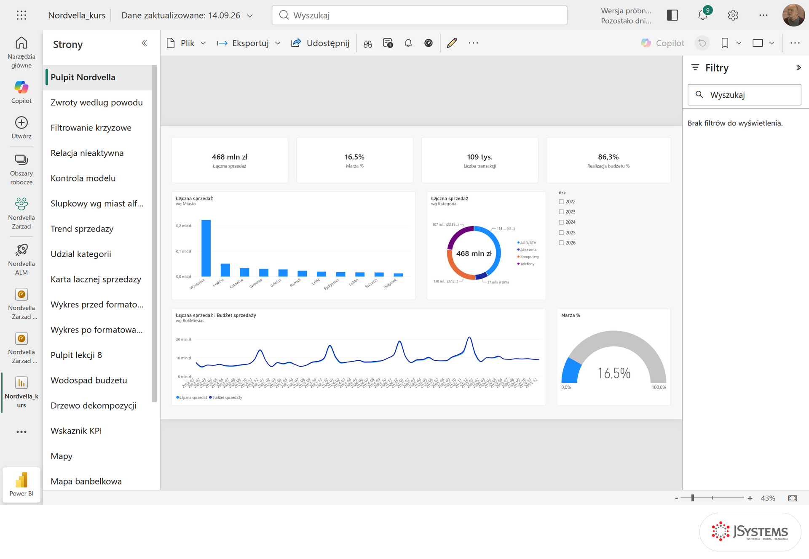Open the app launcher grid icon
Viewport: 809px width, 559px height.
coord(21,15)
